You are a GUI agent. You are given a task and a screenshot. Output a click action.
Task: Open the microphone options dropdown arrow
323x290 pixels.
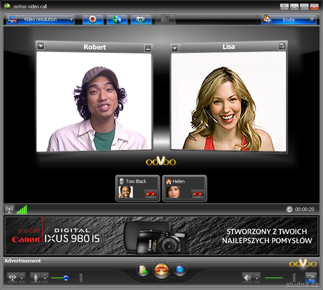tap(45, 278)
